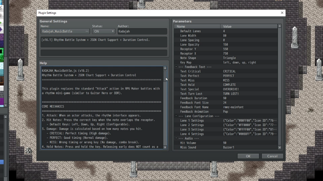The image size is (323, 181).
Task: Select the Lane 3 Settings row
Action: pyautogui.click(x=226, y=129)
